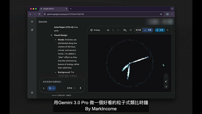Start voice input with the microphone

(x=80, y=88)
